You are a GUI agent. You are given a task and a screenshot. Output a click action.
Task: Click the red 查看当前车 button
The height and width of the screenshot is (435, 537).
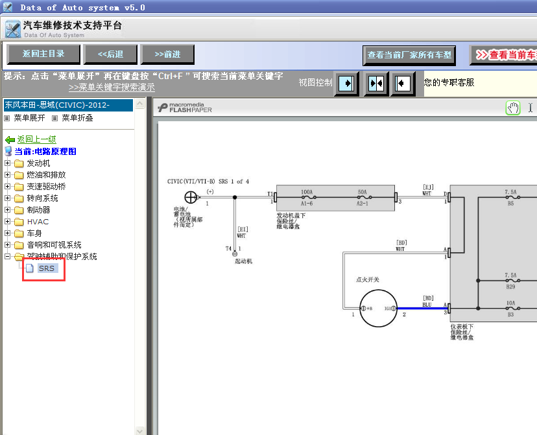click(x=503, y=55)
